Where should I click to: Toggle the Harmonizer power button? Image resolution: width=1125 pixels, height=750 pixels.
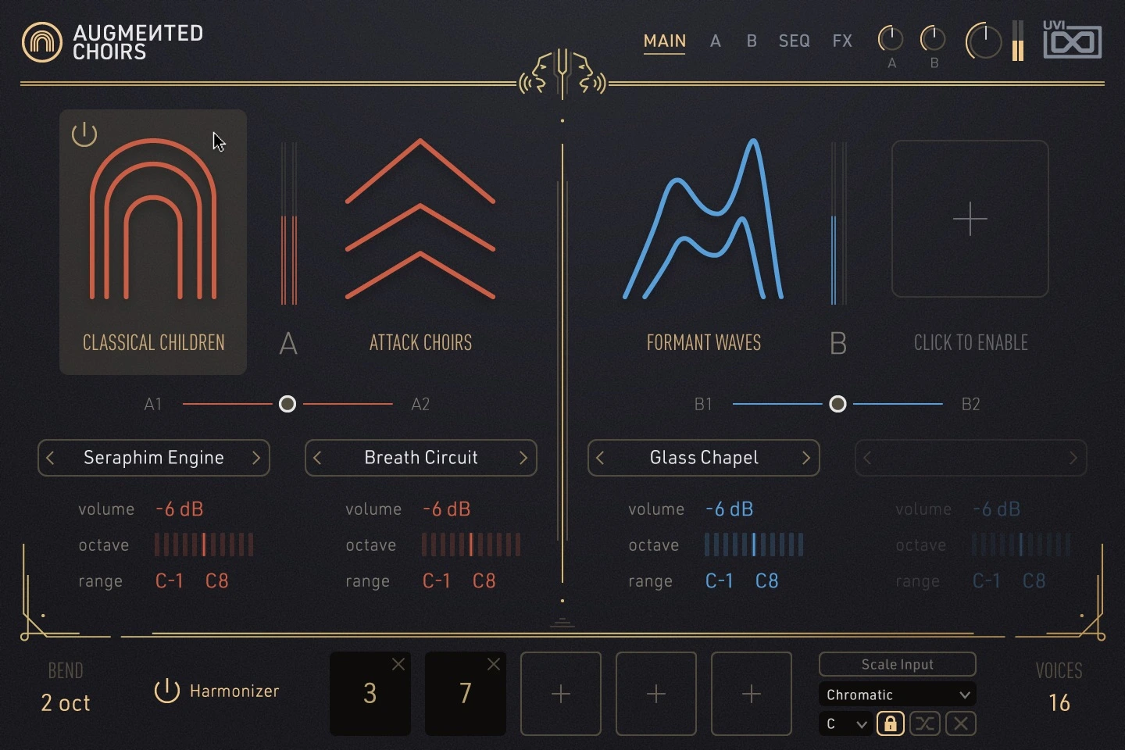[x=167, y=691]
